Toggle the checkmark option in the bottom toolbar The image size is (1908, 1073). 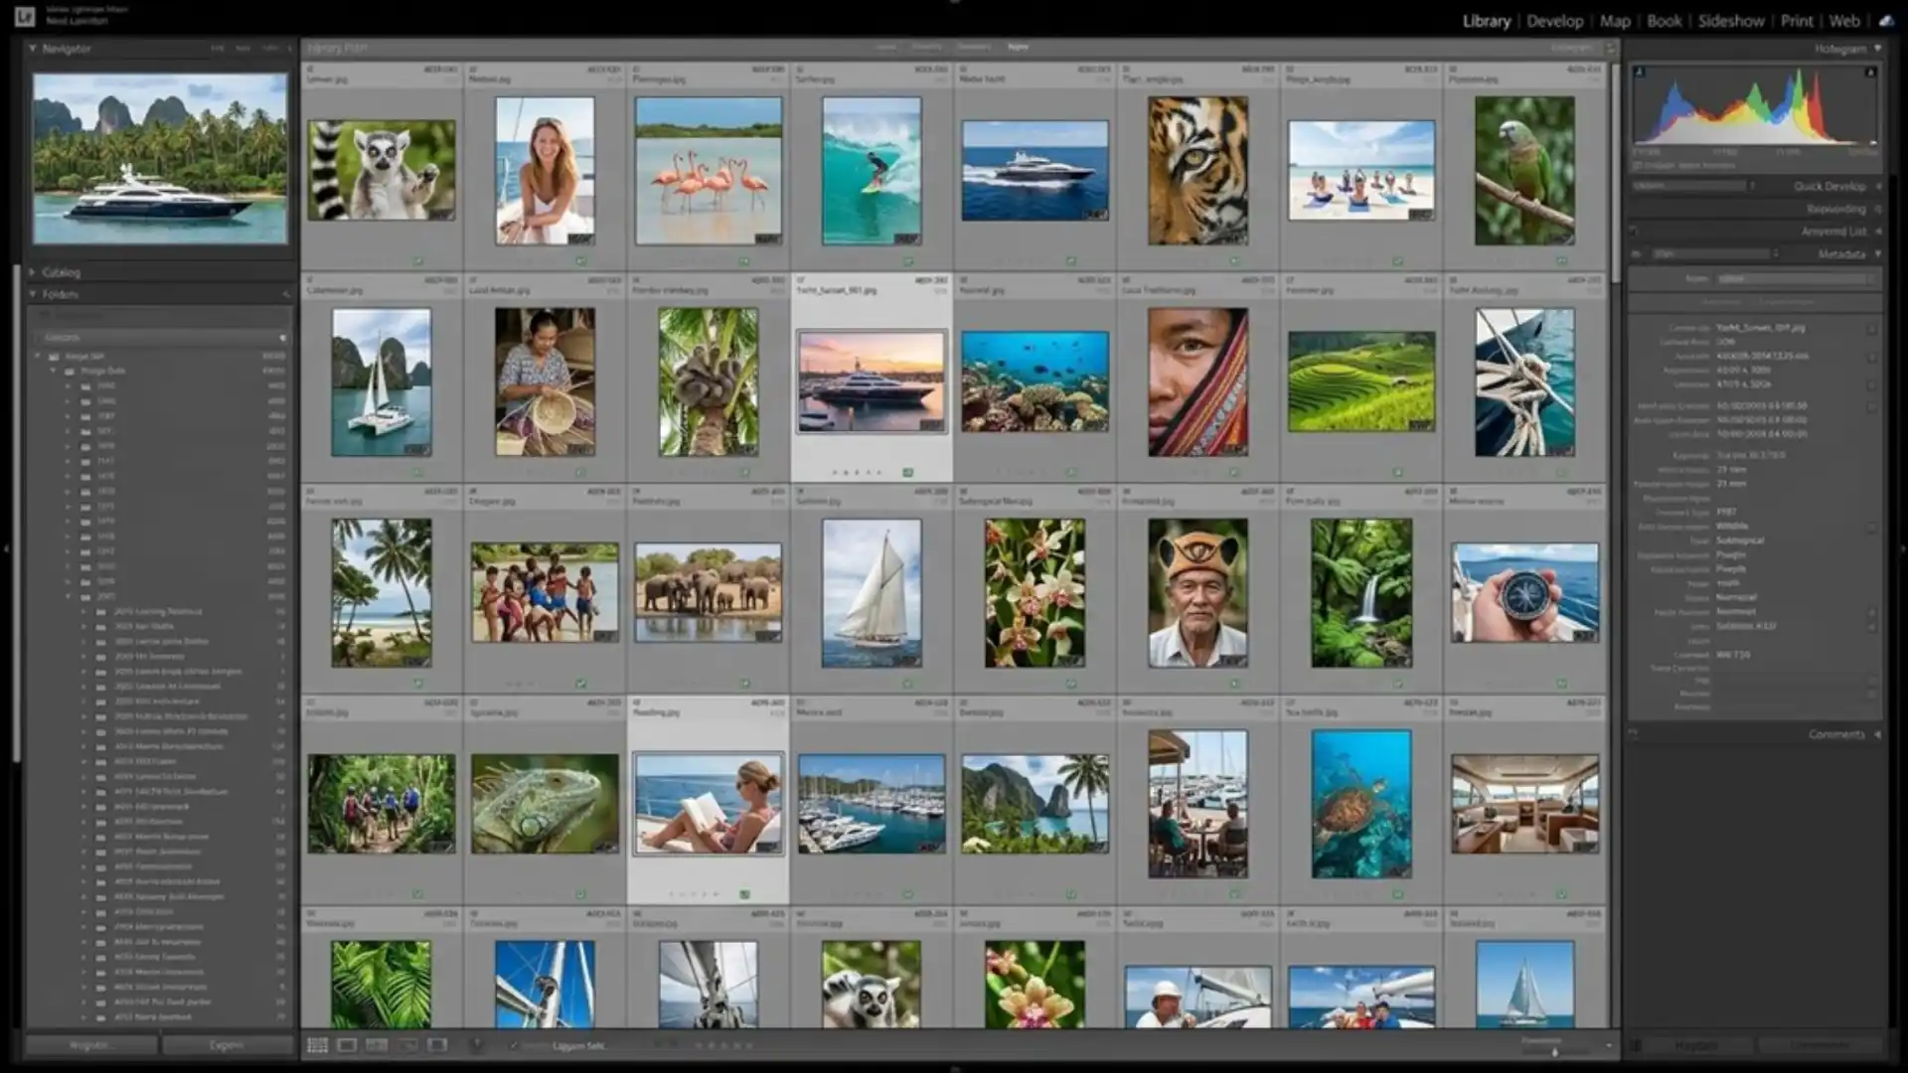[513, 1045]
